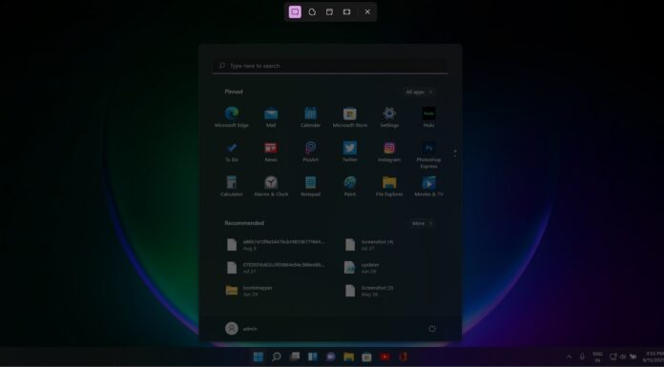
Task: Open Task View on the taskbar
Action: point(294,357)
